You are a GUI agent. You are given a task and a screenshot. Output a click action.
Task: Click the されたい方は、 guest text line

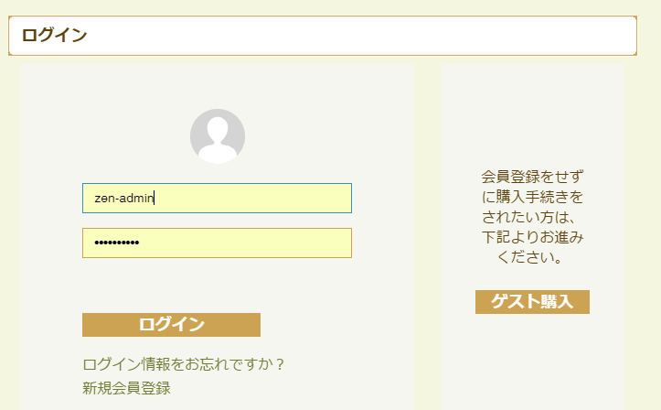click(528, 217)
